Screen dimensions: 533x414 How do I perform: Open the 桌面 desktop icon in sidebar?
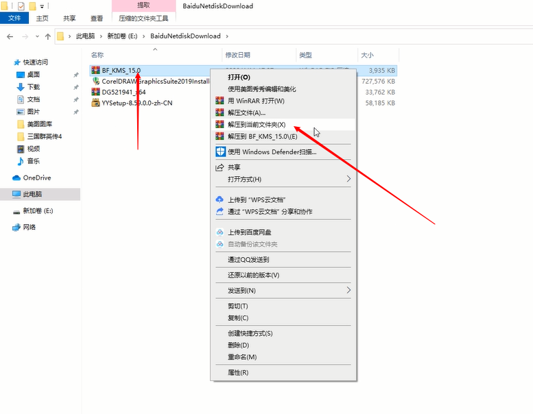point(21,75)
